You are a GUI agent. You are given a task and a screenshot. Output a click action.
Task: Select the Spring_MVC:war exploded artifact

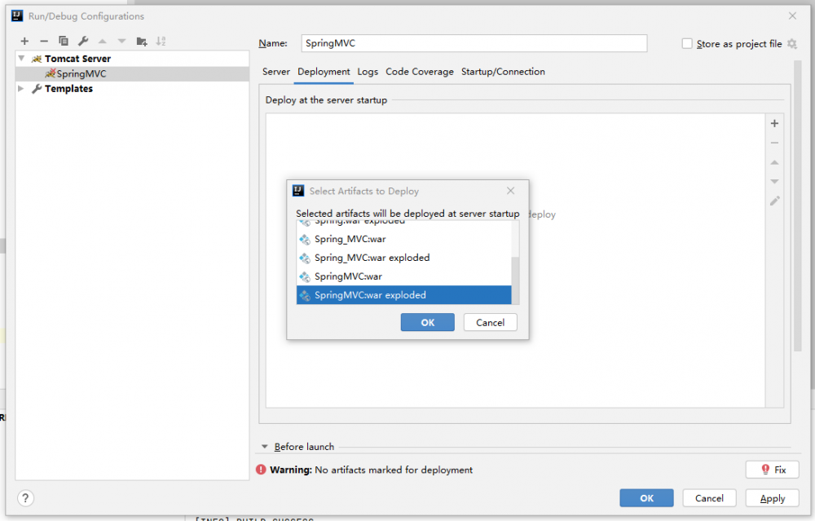coord(404,258)
